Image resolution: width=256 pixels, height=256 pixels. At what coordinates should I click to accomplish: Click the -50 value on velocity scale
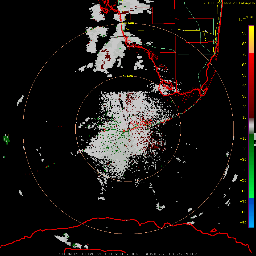243,181
